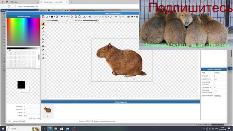Open dropdown arrow beside the crop icon
The image size is (233, 131).
[108, 17]
